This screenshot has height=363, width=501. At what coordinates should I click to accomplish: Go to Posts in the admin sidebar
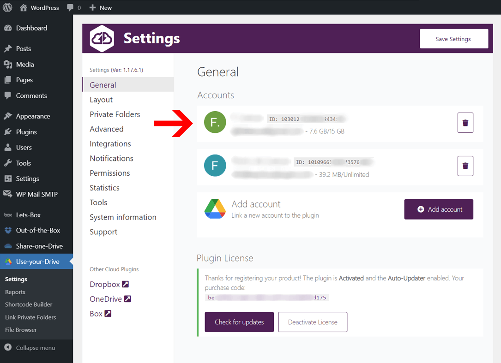coord(36,48)
